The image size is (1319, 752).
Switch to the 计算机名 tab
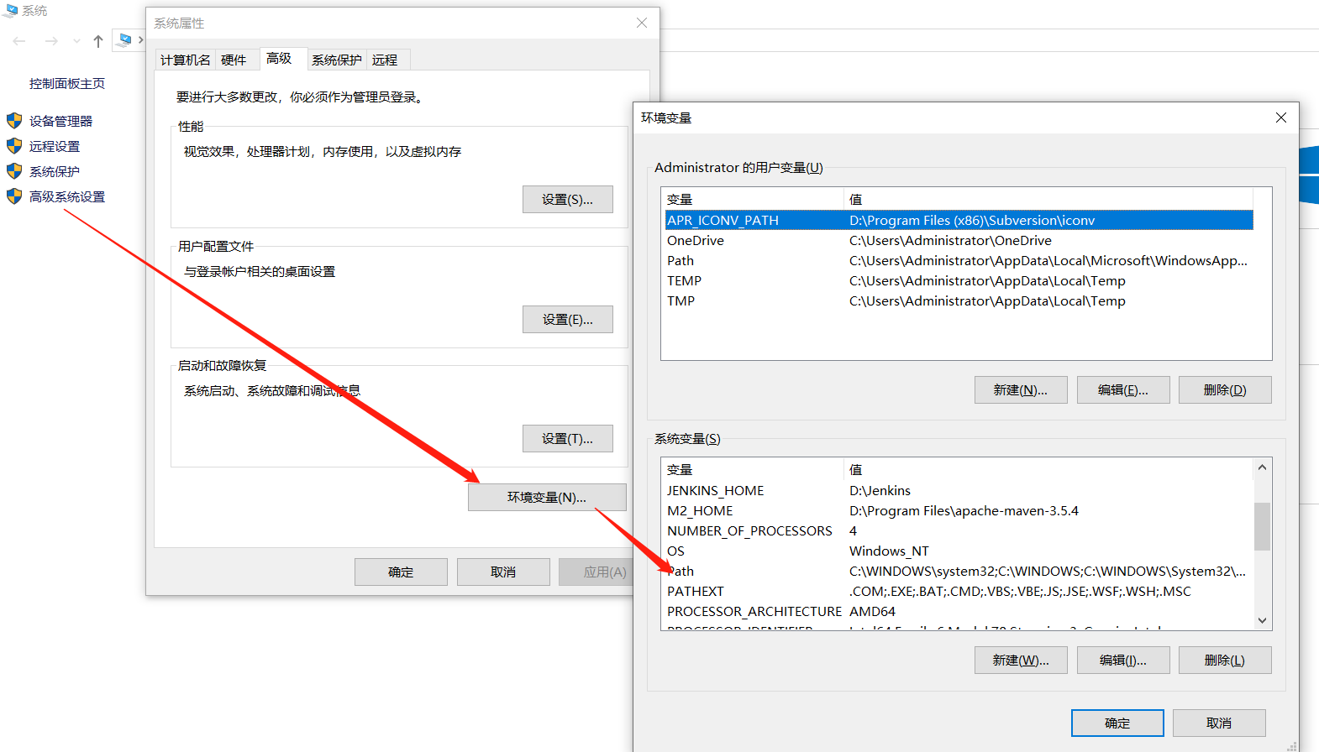click(x=186, y=60)
